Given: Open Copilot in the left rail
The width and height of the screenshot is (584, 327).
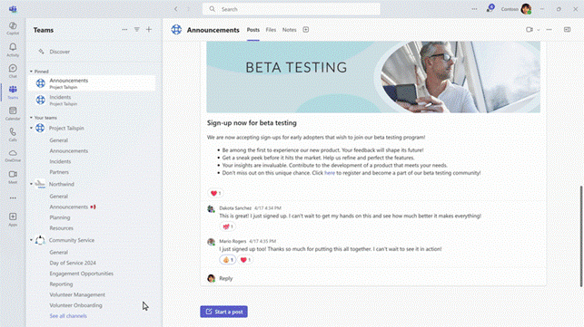Looking at the screenshot, I should point(13,28).
